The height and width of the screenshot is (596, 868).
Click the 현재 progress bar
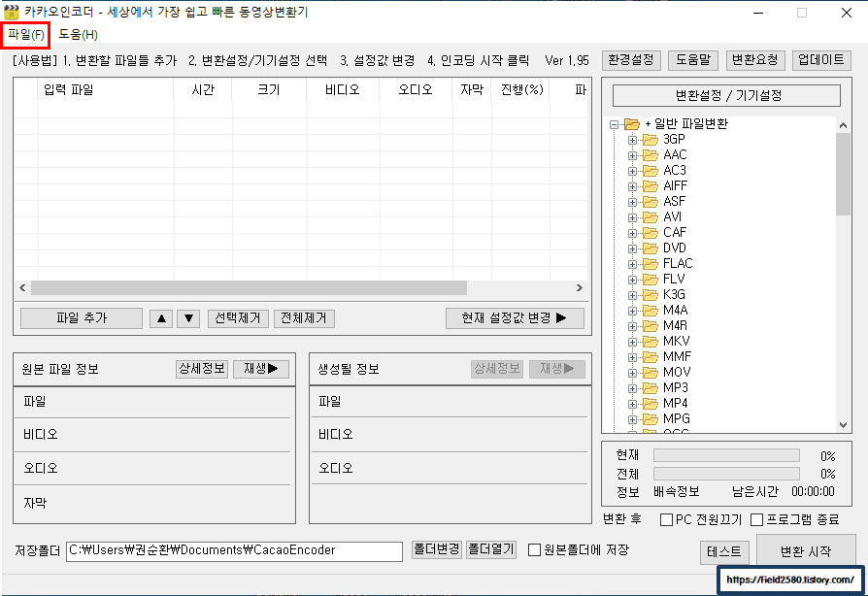726,455
